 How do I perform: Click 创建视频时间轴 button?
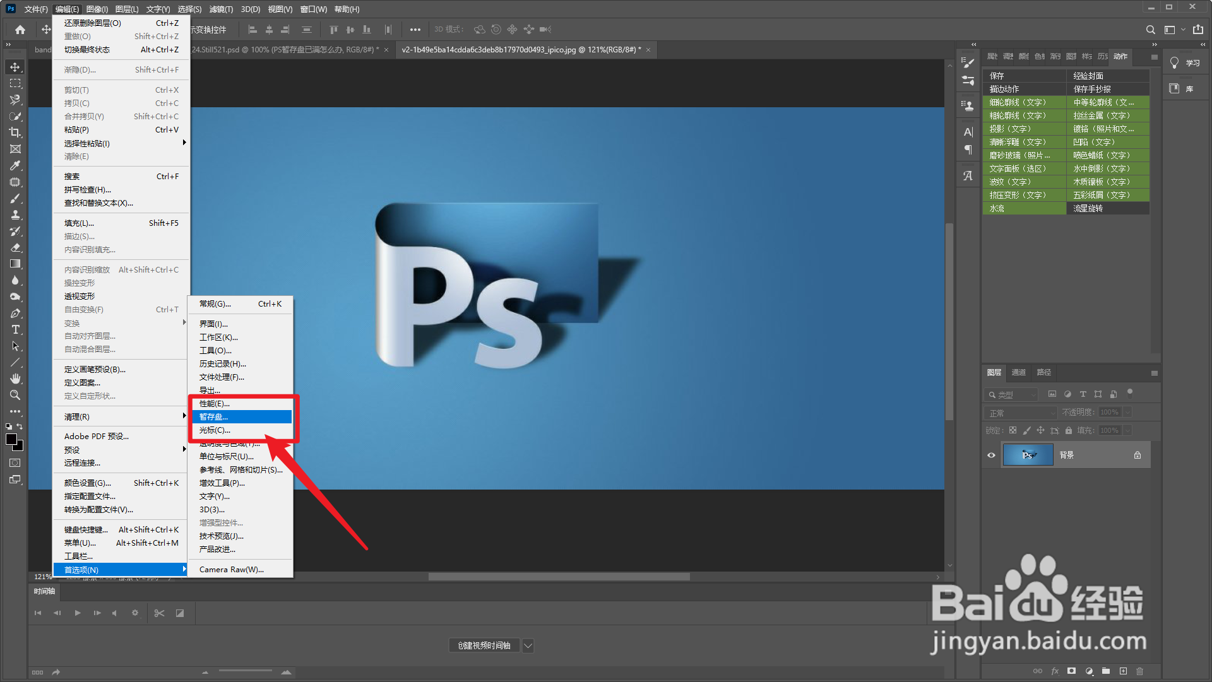tap(484, 645)
